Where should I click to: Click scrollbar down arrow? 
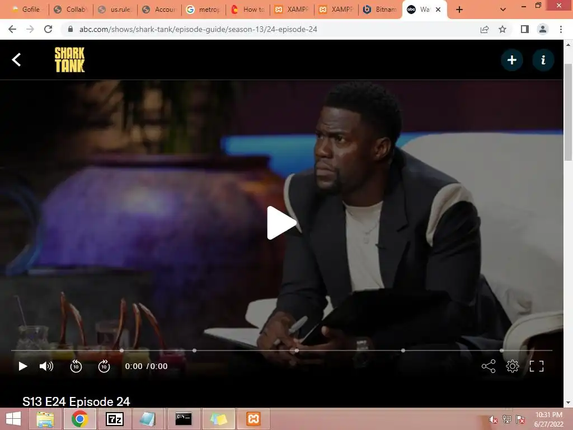point(568,403)
